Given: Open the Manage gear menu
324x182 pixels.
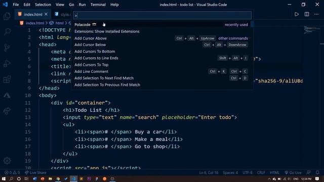Looking at the screenshot, I should [7, 161].
